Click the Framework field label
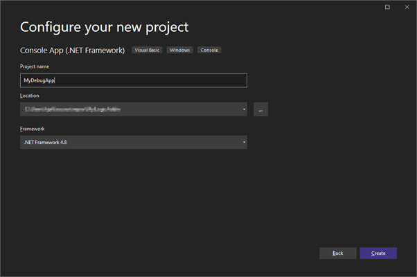Image resolution: width=417 pixels, height=277 pixels. coord(32,128)
